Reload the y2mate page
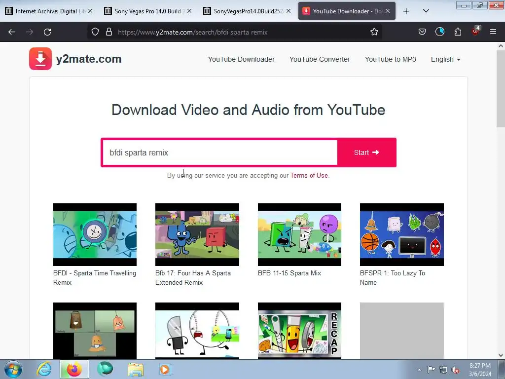505x379 pixels. click(x=47, y=32)
